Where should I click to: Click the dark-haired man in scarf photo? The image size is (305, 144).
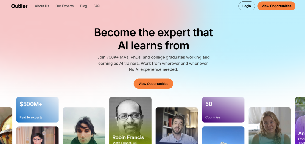tap(84, 126)
